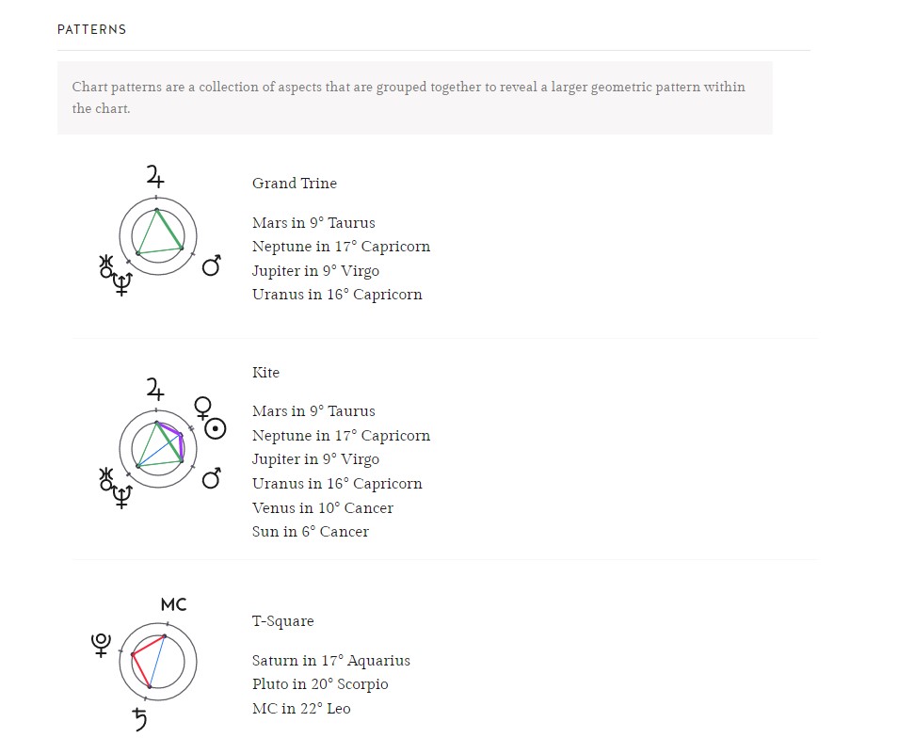The height and width of the screenshot is (754, 914).
Task: Click the Sun glyph in the Kite diagram
Action: 216,429
